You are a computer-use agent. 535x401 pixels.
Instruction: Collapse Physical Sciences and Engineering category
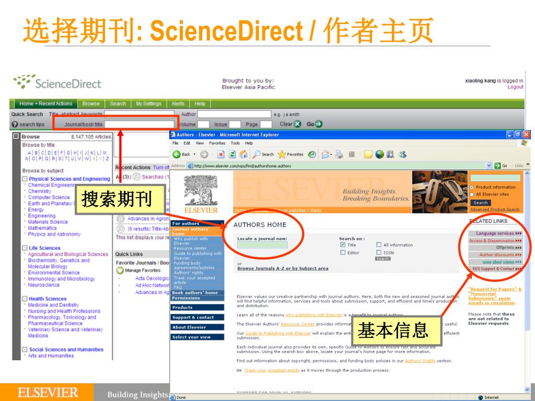[25, 179]
